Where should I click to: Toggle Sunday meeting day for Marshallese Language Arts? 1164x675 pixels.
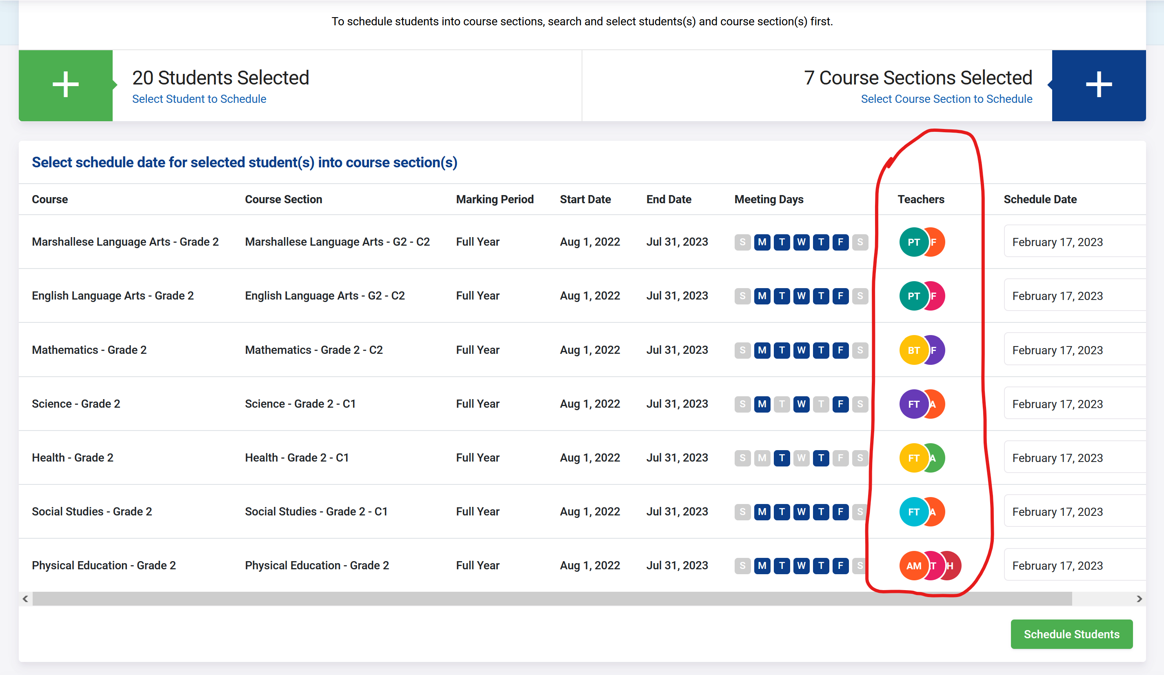point(742,242)
